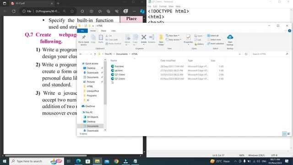This screenshot has height=165, width=293.
Task: Open the browser settings ellipsis menu
Action: point(134,11)
